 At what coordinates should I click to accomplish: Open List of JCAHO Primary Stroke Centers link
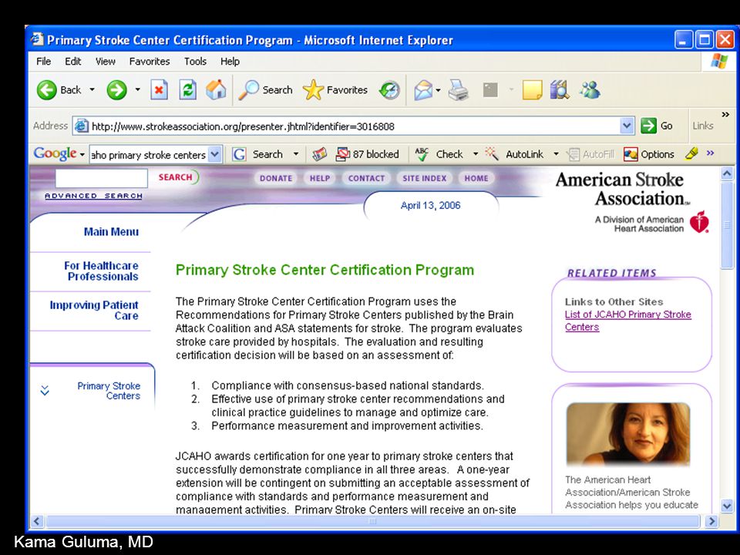[627, 321]
